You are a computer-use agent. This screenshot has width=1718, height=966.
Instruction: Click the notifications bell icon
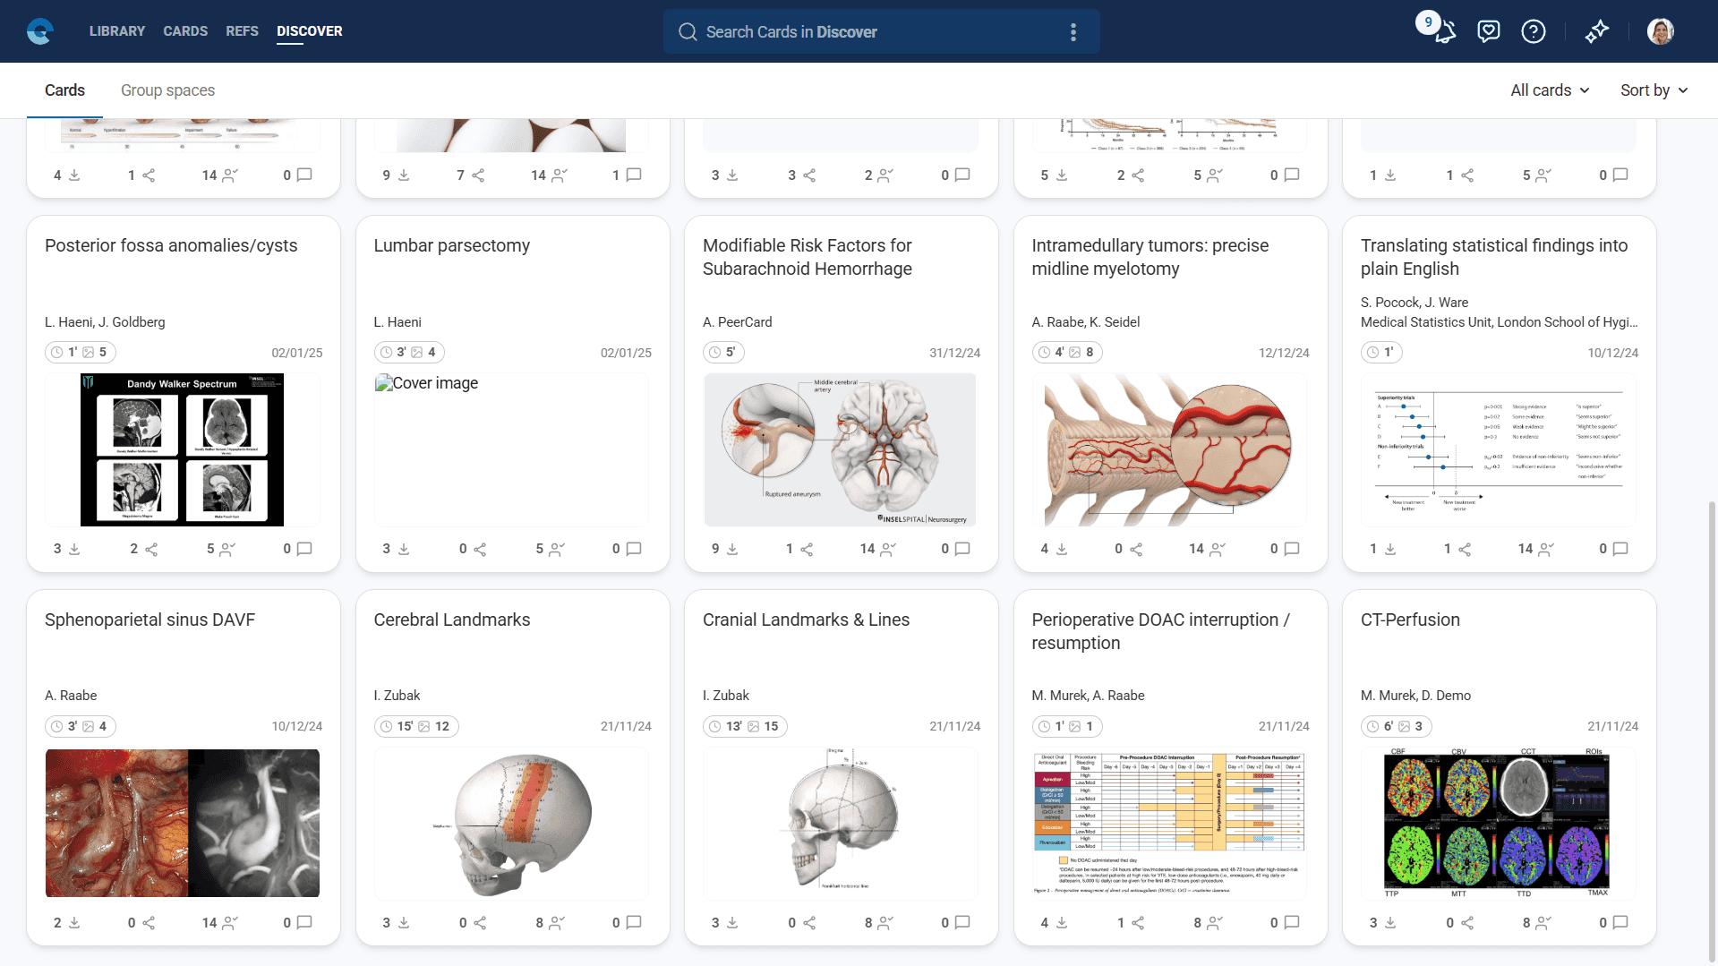(1445, 32)
